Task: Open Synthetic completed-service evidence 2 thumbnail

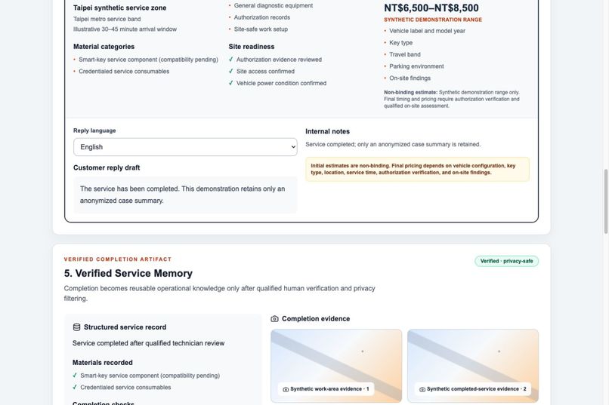Action: click(473, 366)
